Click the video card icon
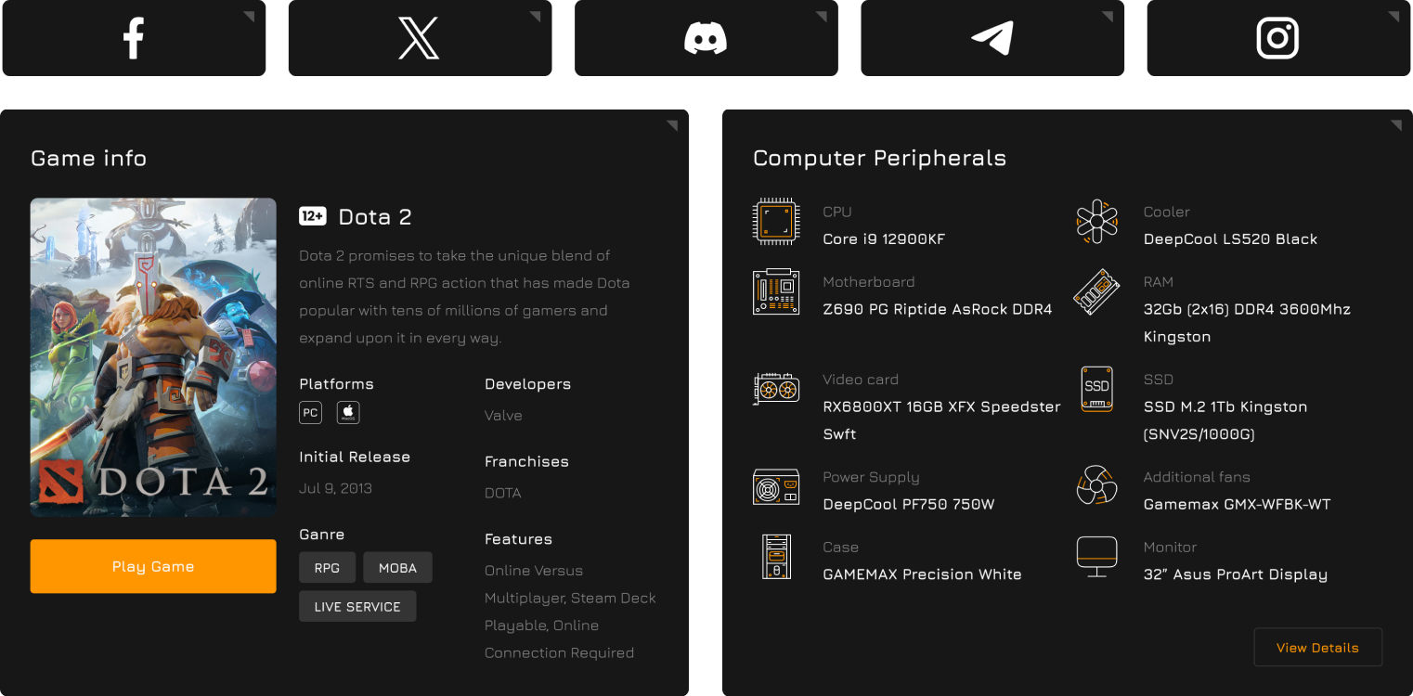 [x=775, y=388]
